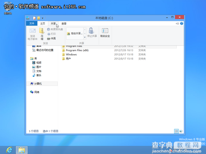Select 网络 (Network) in the navigation pane

pos(37,92)
